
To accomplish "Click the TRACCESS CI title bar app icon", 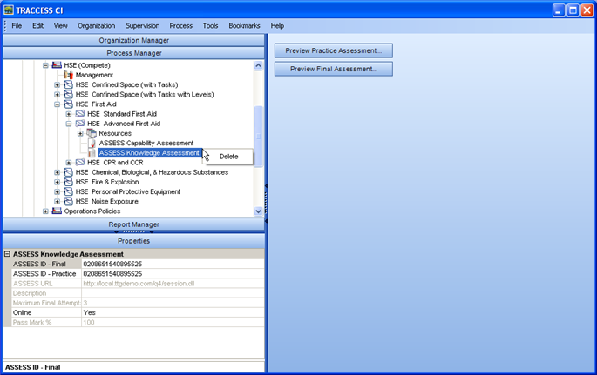I will tap(9, 10).
